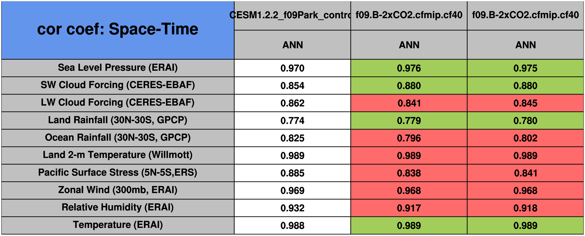Viewport: 585px width, 236px height.
Task: Click the green cell showing 0.976
Action: pyautogui.click(x=409, y=68)
